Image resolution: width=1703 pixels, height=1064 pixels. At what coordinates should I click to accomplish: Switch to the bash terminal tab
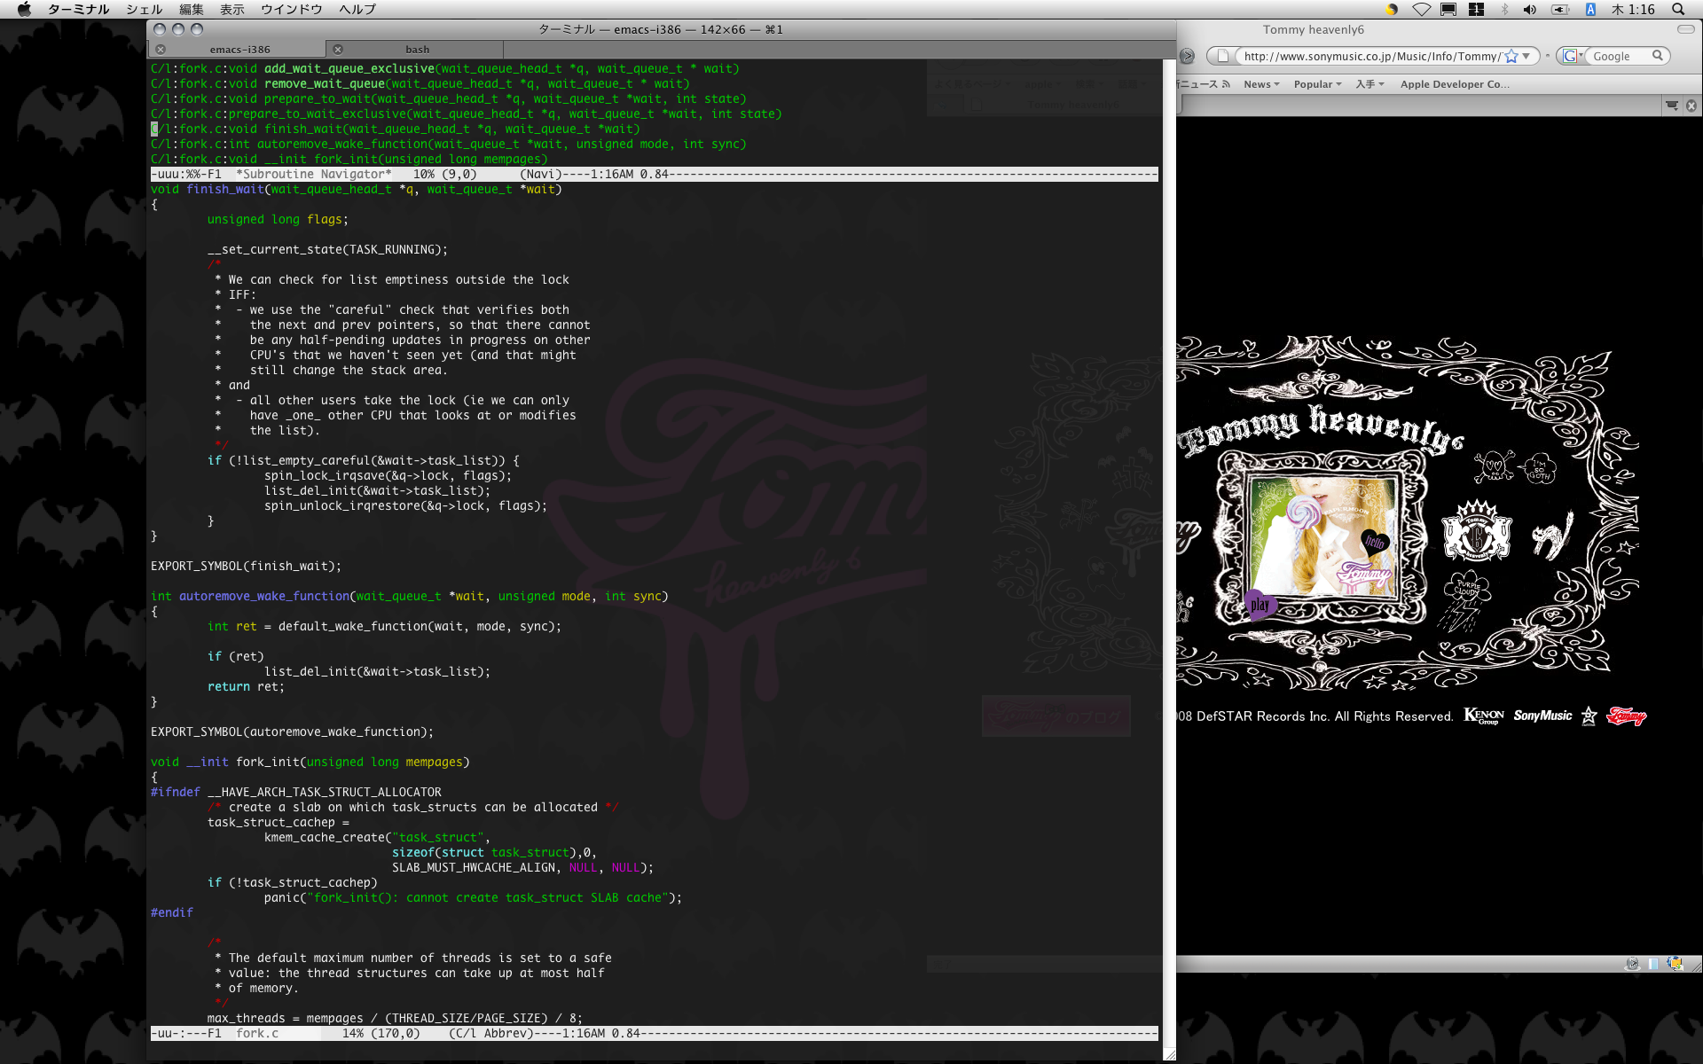click(x=417, y=50)
